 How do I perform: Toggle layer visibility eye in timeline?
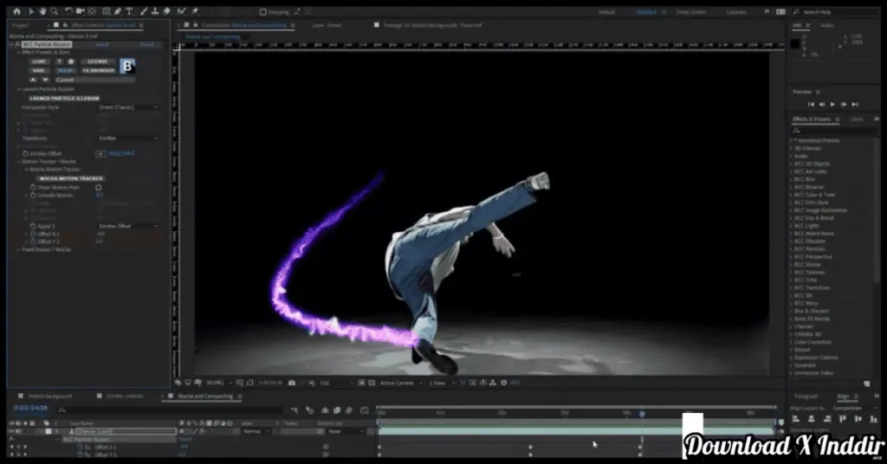(x=11, y=431)
